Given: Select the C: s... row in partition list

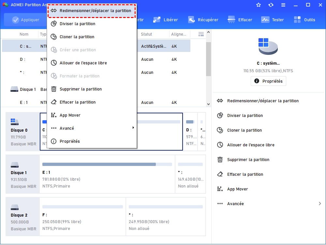Looking at the screenshot, I should 96,46.
